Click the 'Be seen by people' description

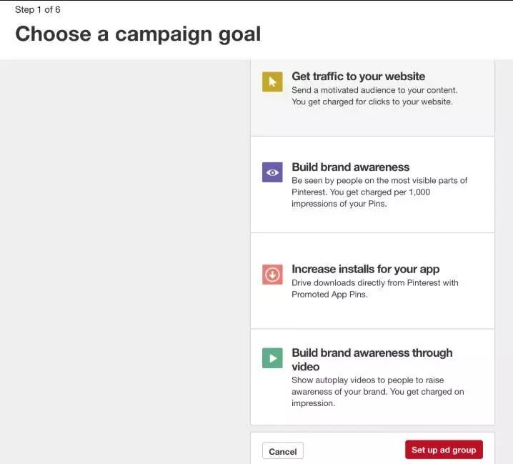click(x=379, y=180)
